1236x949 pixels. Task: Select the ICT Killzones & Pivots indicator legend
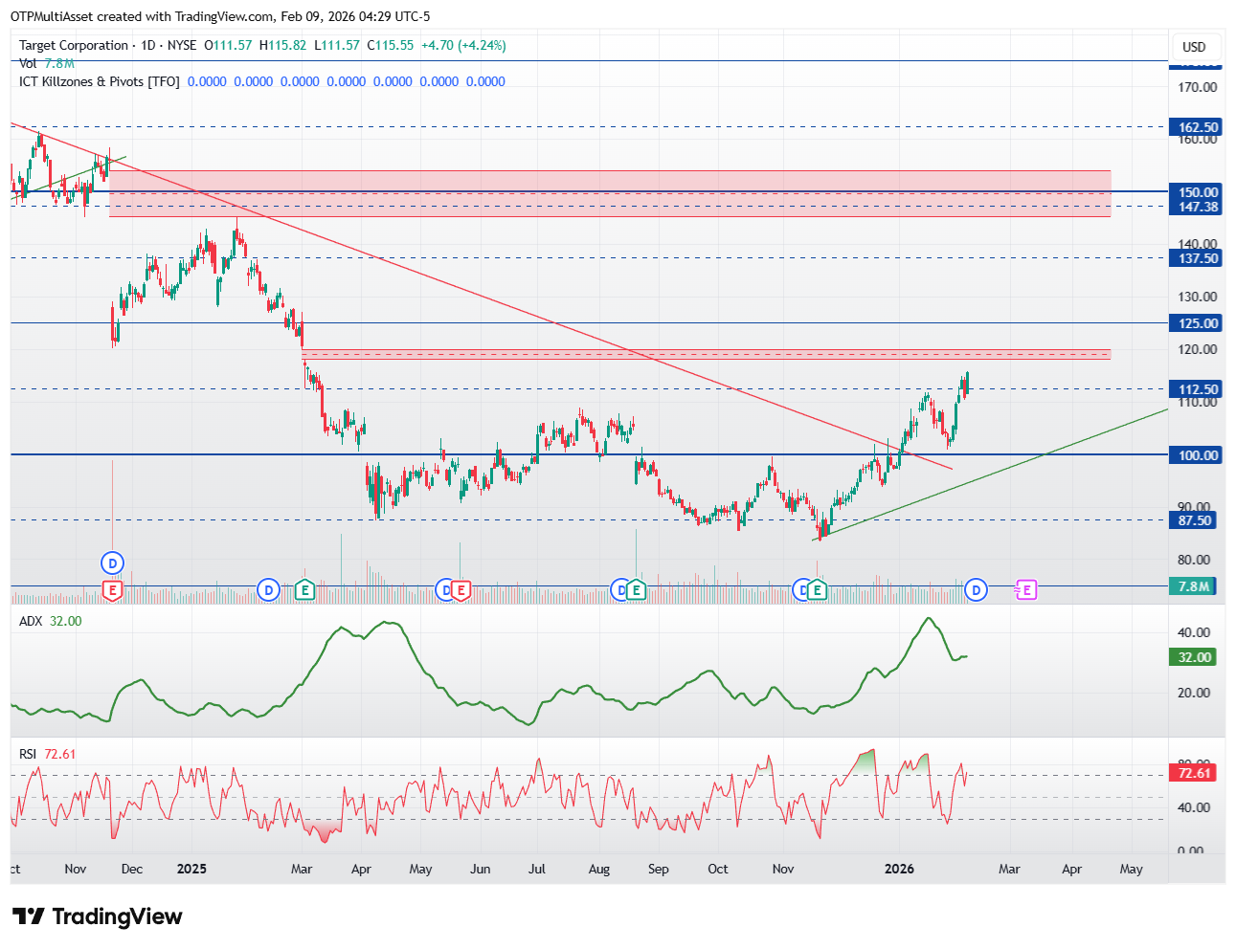[100, 81]
